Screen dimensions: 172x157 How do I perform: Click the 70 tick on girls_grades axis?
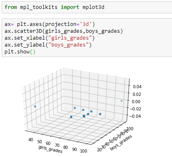57,145
